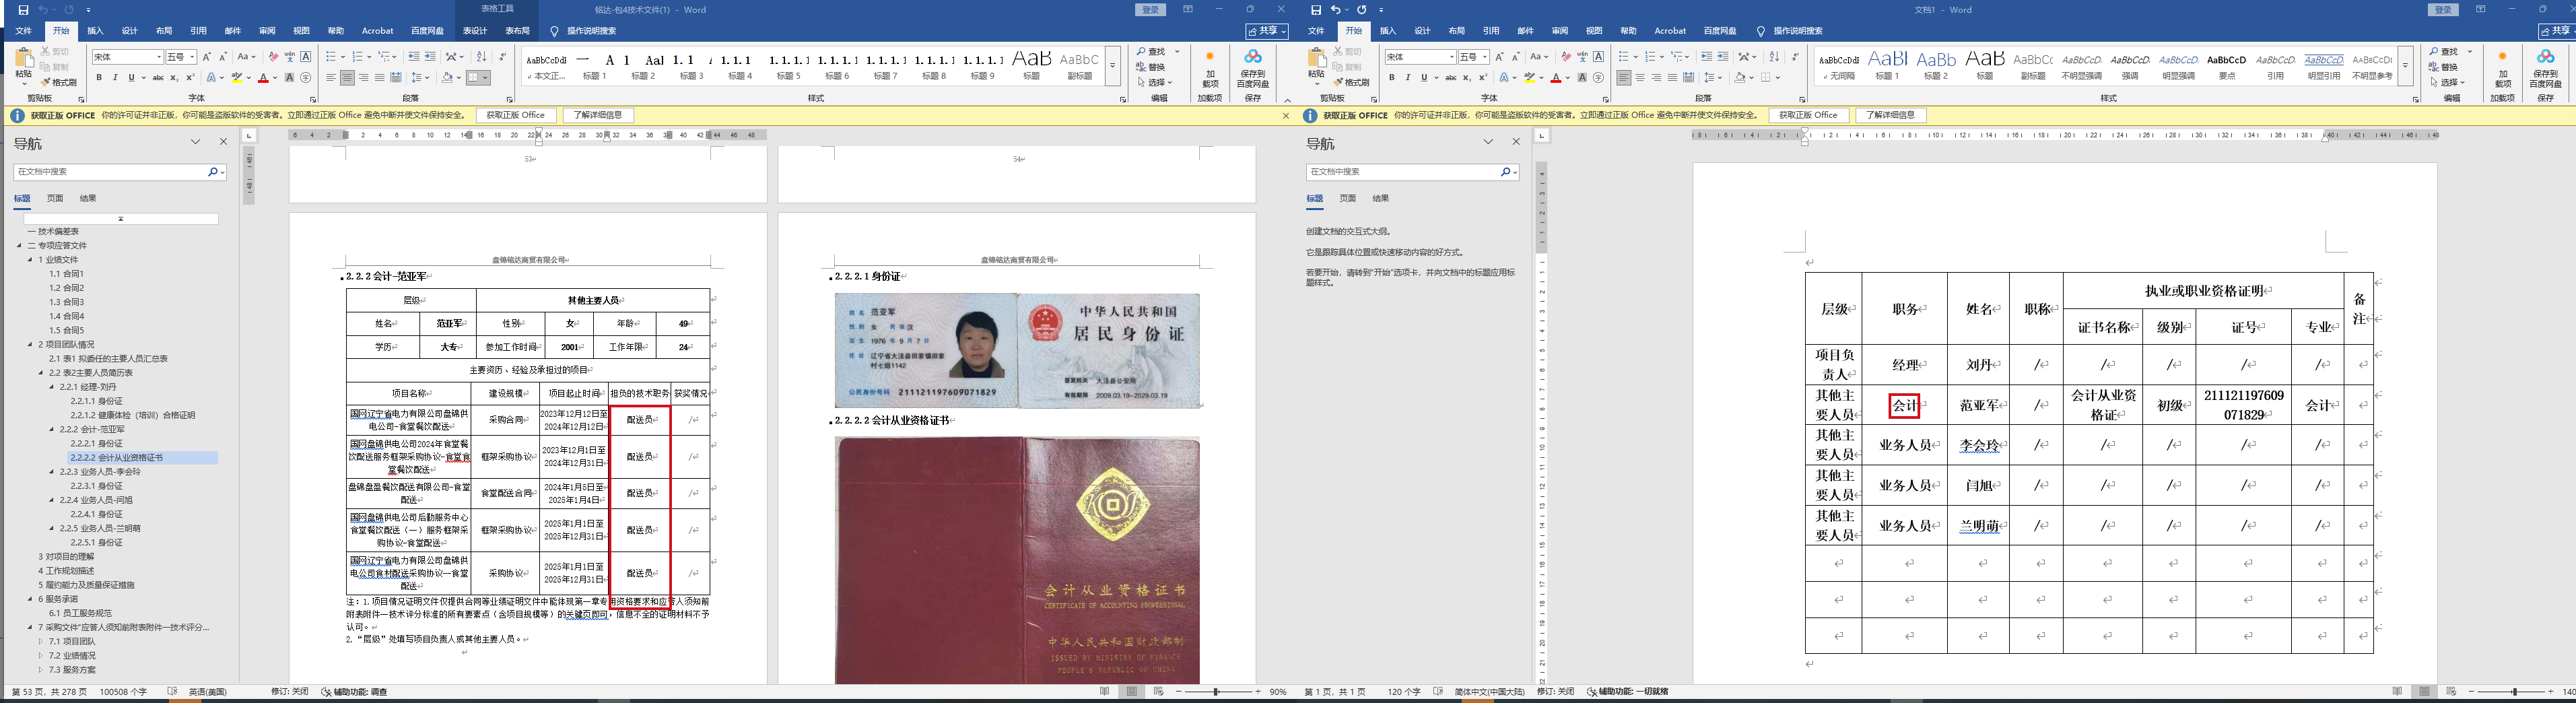This screenshot has width=2576, height=703.
Task: Switch to 页面 tab in 铭达 navigation pane
Action: 55,198
